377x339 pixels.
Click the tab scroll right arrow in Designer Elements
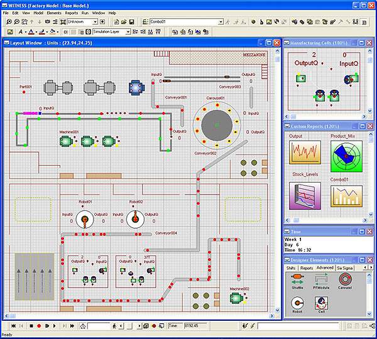[371, 267]
